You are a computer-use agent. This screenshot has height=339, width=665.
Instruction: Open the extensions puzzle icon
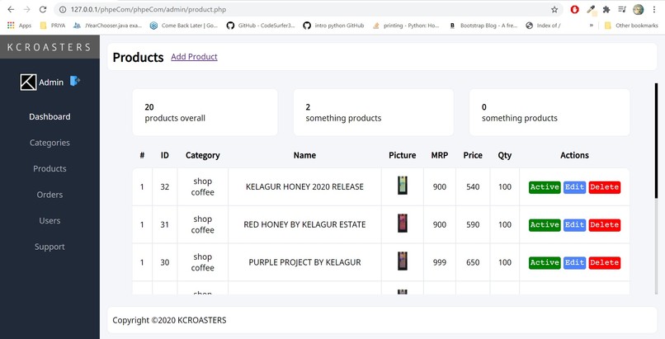tap(606, 9)
